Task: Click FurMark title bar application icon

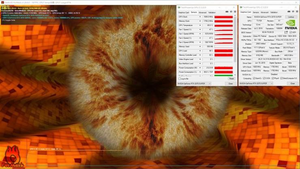Action: click(x=2, y=2)
